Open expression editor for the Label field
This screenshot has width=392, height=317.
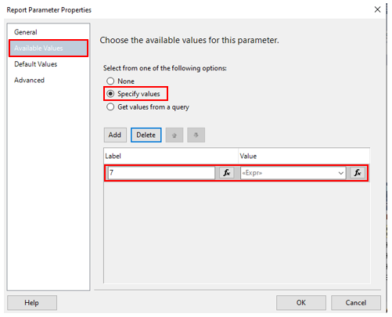pos(227,173)
